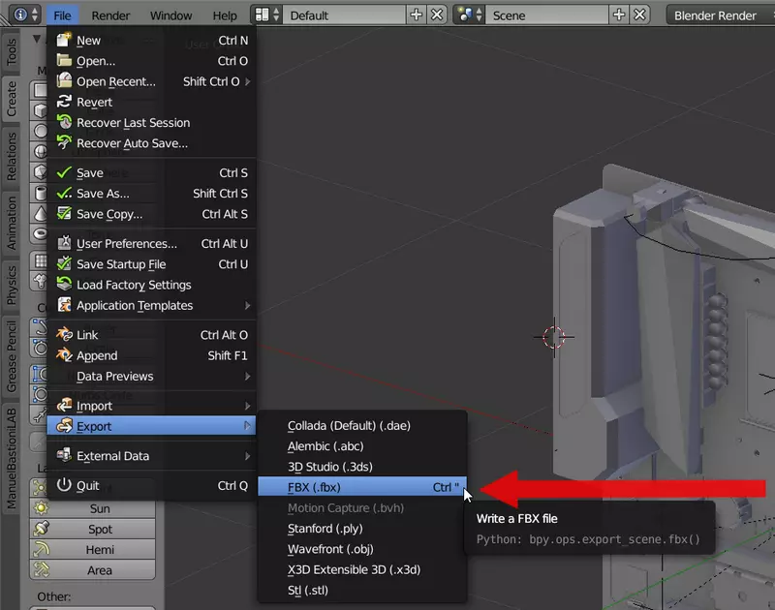The height and width of the screenshot is (610, 775).
Task: Click the editor type info icon
Action: tap(20, 15)
